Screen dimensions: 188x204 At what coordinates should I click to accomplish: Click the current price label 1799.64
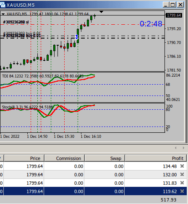click(x=174, y=15)
